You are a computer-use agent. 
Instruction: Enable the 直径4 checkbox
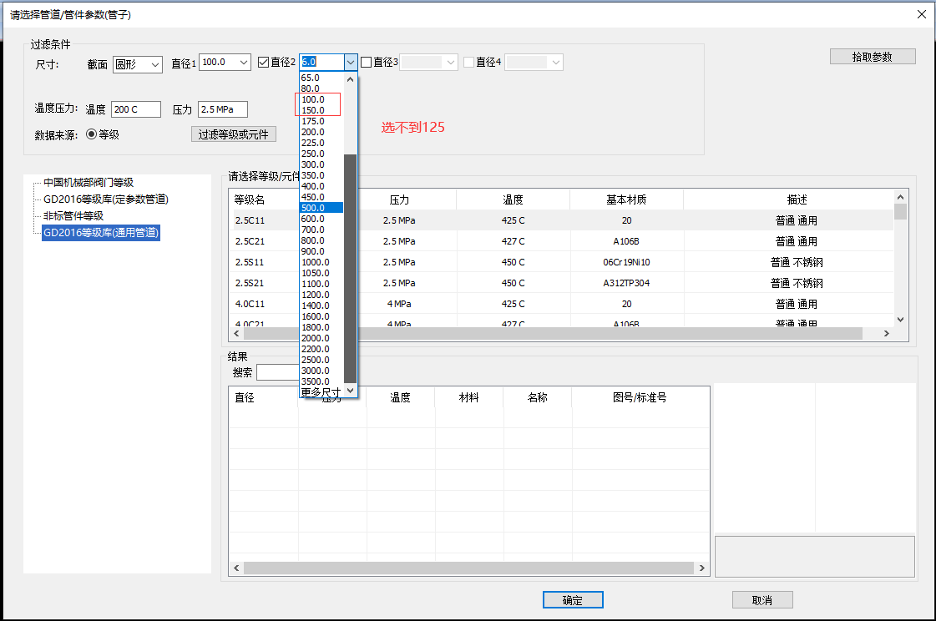pyautogui.click(x=469, y=63)
